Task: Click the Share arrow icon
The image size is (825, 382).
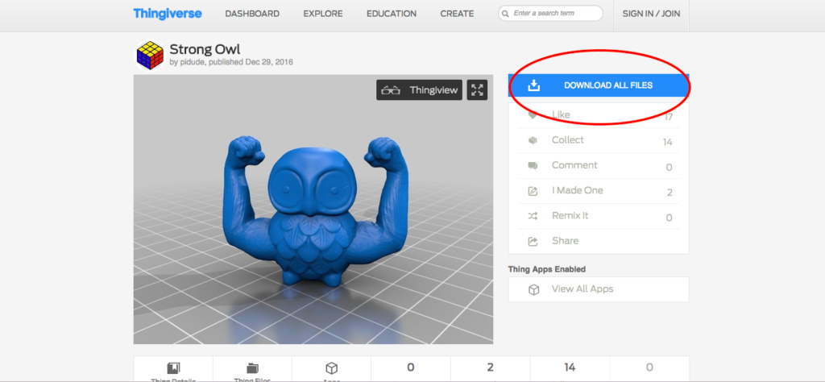Action: tap(533, 242)
